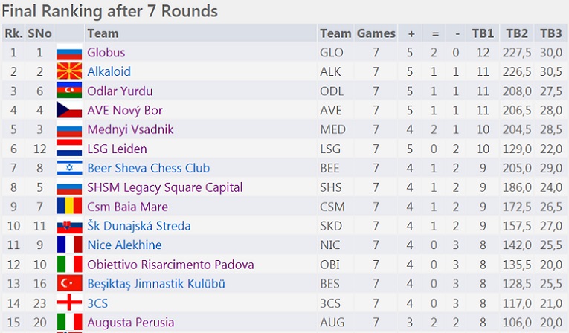
Task: Open the Globus team link
Action: coord(106,53)
